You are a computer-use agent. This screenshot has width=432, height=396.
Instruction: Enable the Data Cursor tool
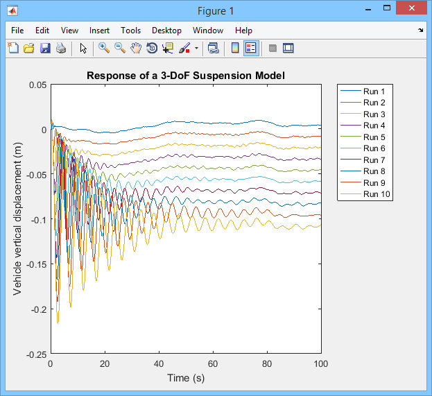168,48
